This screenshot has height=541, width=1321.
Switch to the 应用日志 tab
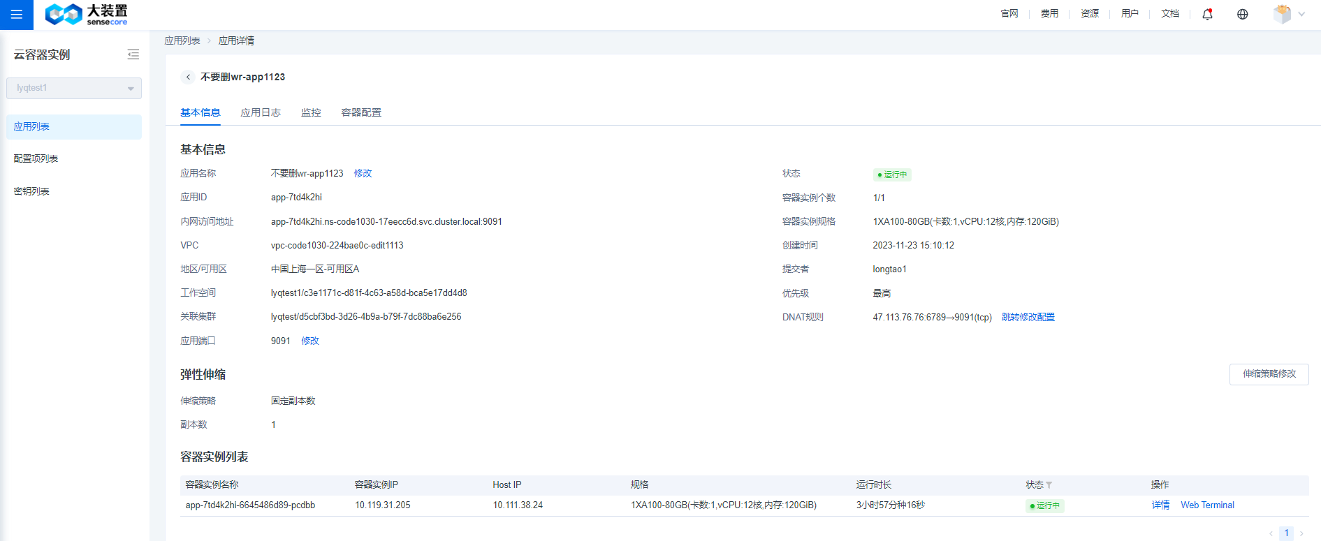[261, 112]
